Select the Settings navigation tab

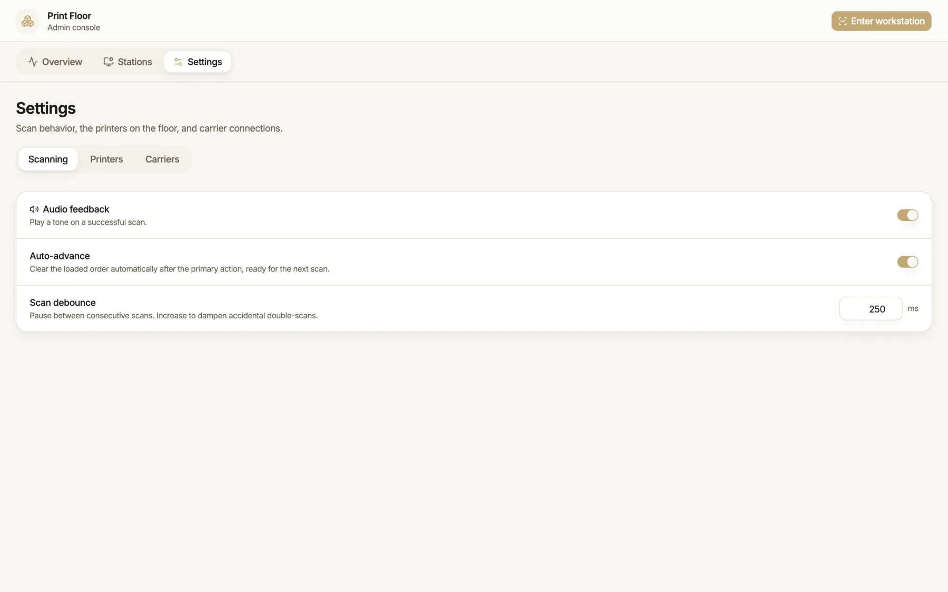coord(197,62)
